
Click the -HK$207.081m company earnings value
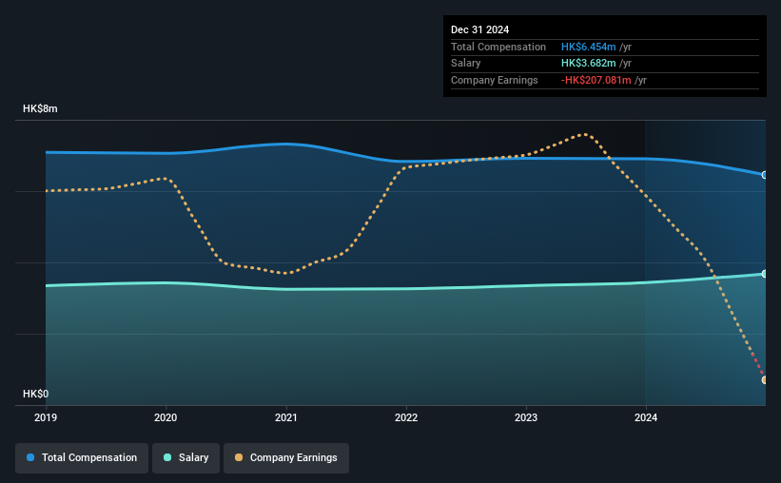point(596,80)
